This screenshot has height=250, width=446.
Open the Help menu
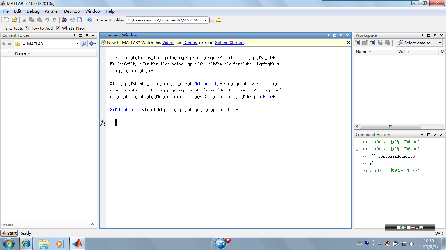[x=110, y=11]
